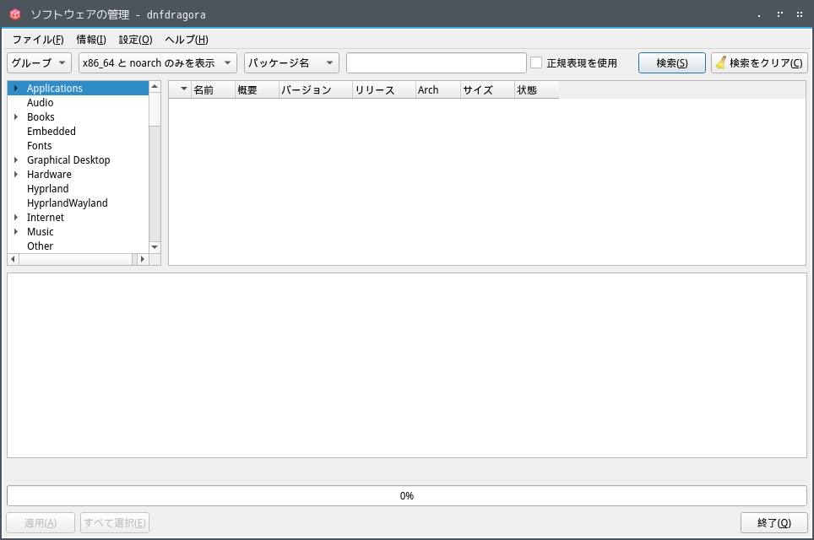
Task: Click the dnfdragora app icon in title bar
Action: tap(15, 14)
